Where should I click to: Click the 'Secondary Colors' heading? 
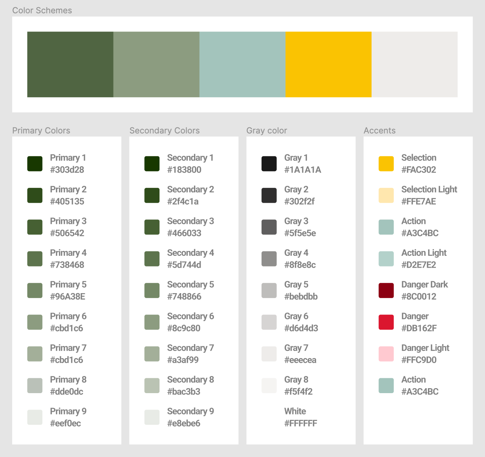(x=164, y=130)
